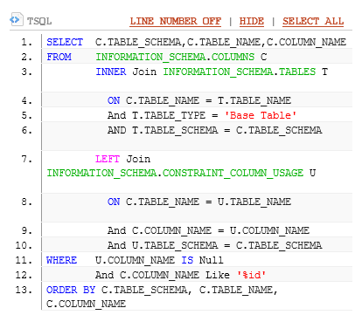Click line number 13 in the gutter

(x=24, y=290)
